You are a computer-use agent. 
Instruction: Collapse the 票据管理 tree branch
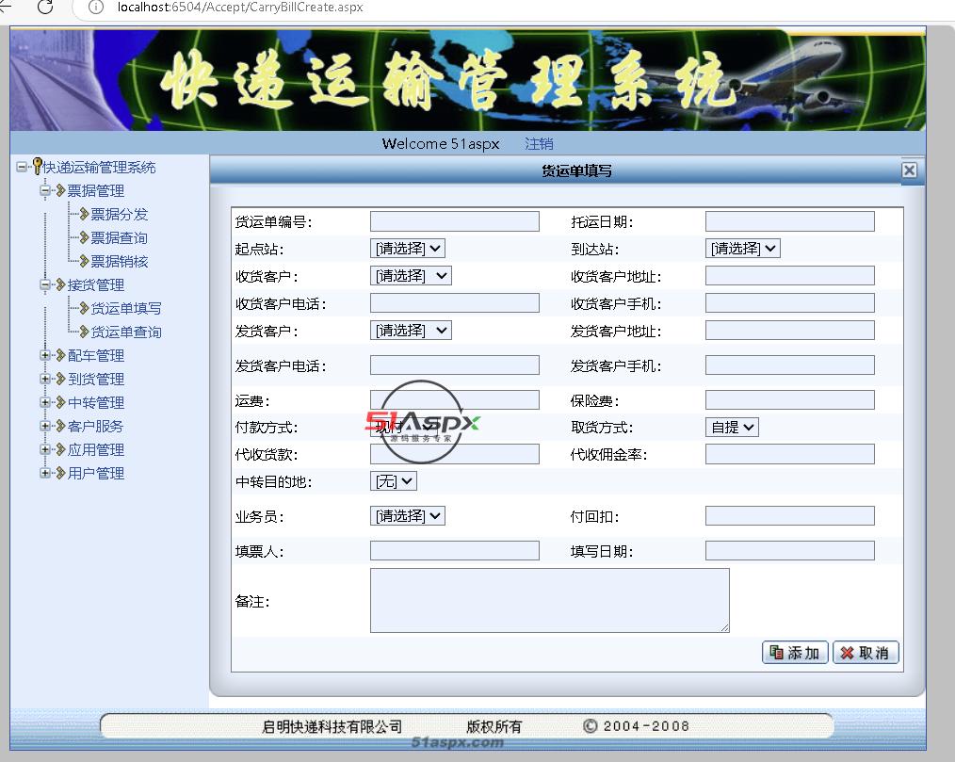coord(45,190)
